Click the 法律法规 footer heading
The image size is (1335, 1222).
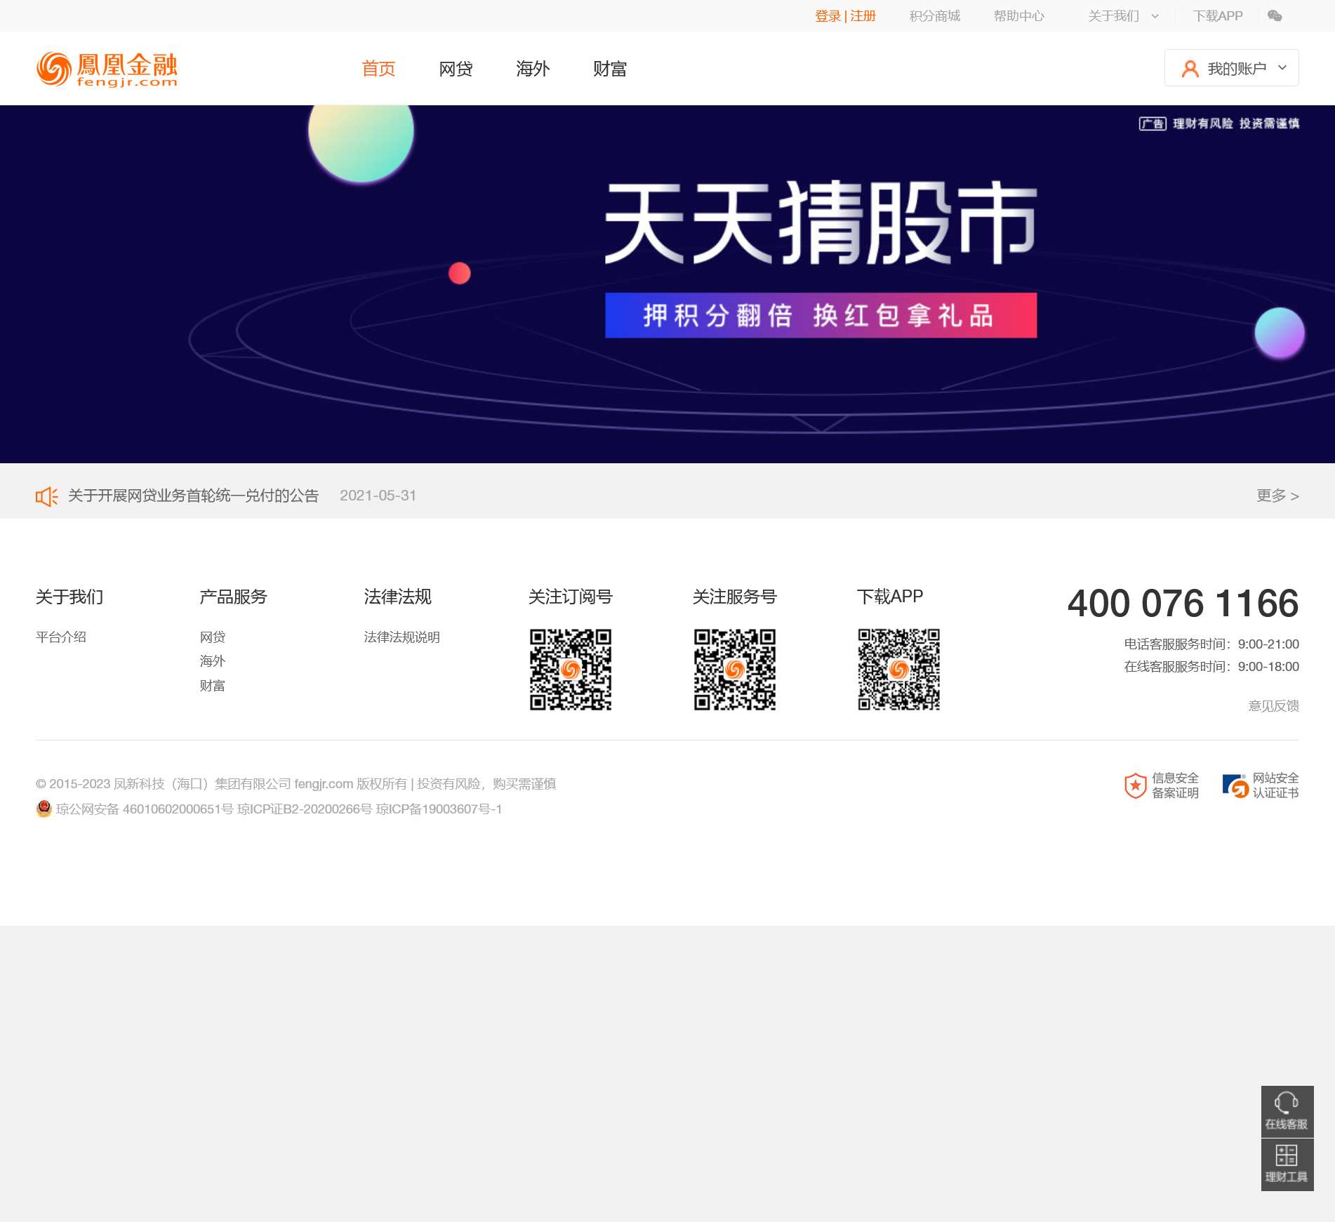coord(398,597)
